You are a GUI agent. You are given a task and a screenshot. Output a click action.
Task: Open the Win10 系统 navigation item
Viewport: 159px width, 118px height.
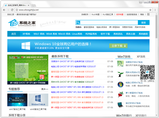tap(64, 34)
